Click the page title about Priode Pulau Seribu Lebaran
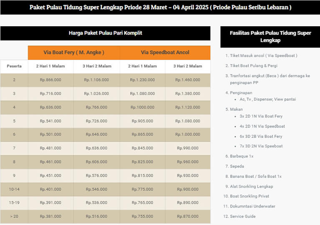320x225 pixels. point(160,7)
